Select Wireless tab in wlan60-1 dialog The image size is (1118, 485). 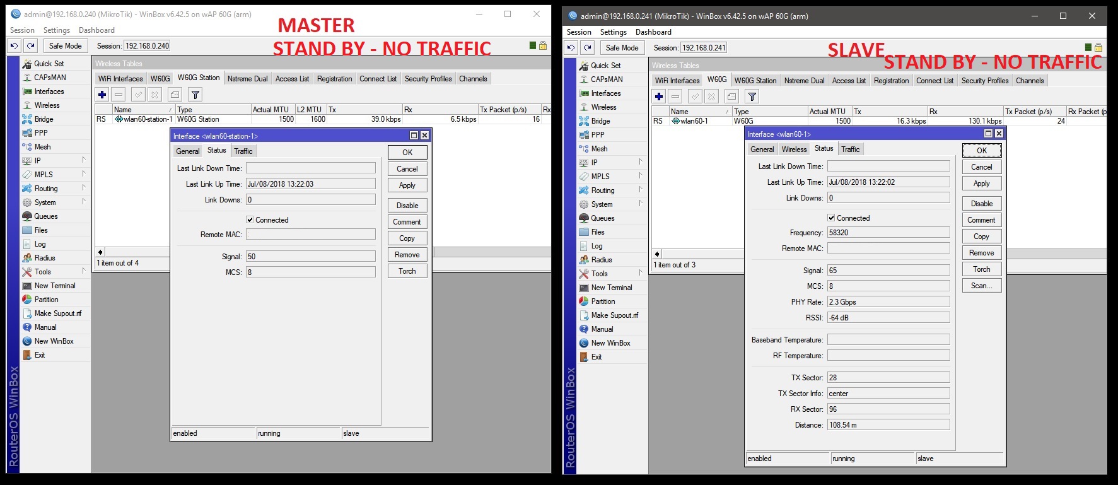point(794,149)
